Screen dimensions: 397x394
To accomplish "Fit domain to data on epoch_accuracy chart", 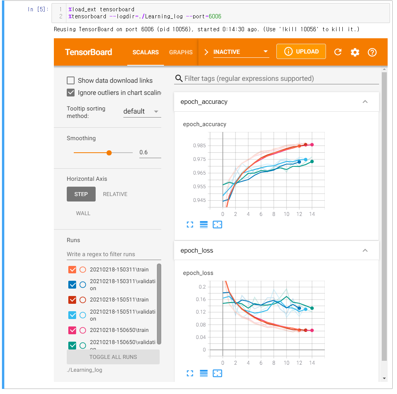I will 217,225.
